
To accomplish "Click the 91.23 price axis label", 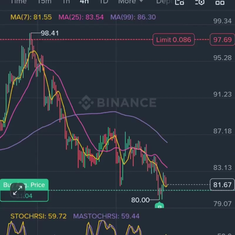I will (x=222, y=94).
